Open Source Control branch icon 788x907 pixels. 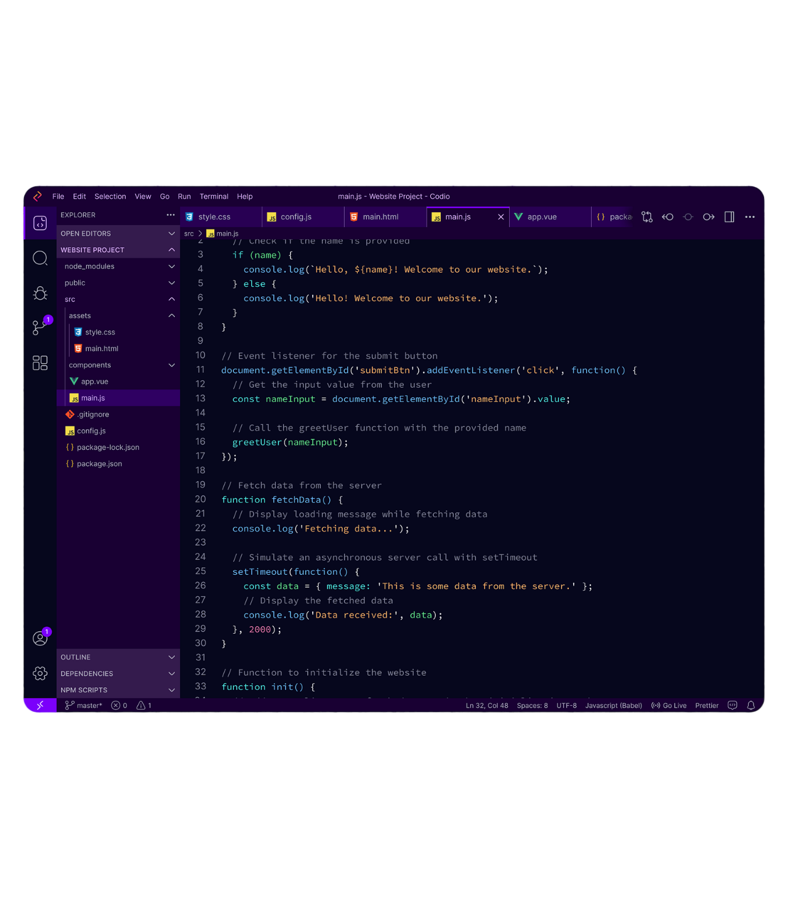click(x=40, y=327)
